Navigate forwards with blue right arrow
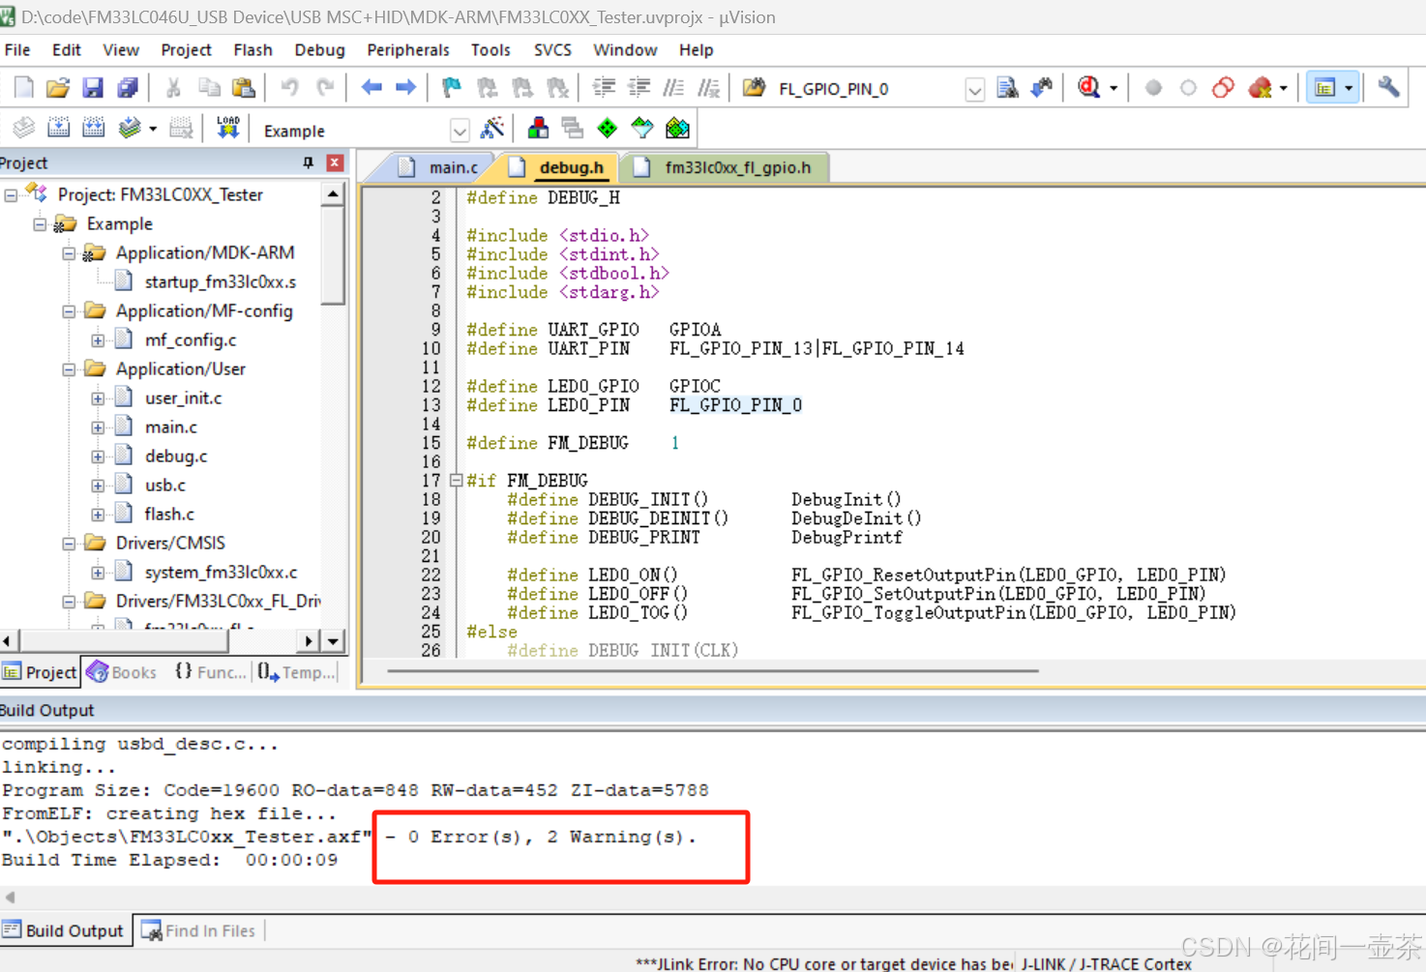The image size is (1426, 972). [x=406, y=88]
